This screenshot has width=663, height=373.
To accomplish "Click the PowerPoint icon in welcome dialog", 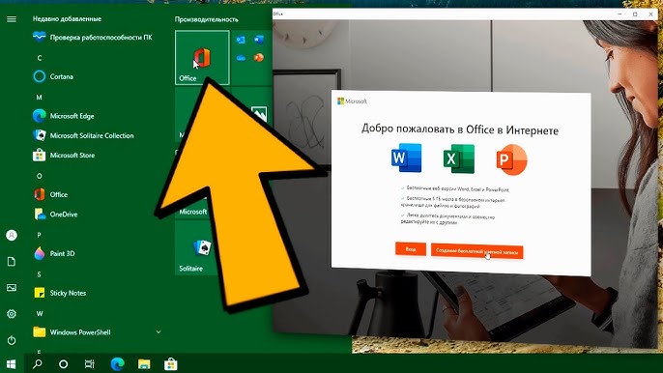I will coord(511,159).
